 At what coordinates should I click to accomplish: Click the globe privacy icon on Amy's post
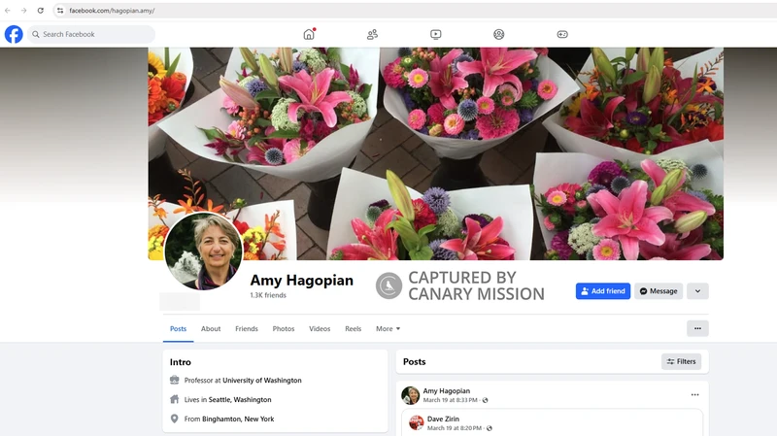[x=485, y=400]
